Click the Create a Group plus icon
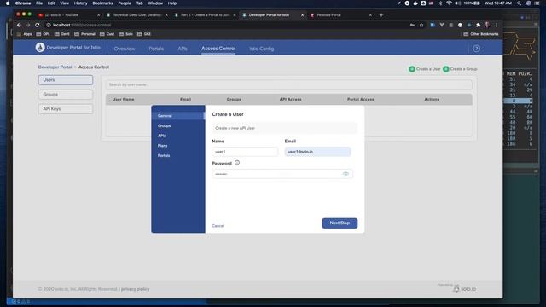 coord(445,69)
